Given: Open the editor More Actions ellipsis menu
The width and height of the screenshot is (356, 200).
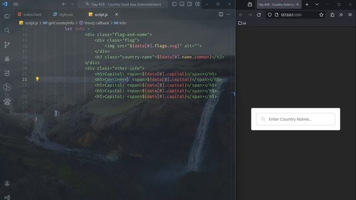Looking at the screenshot, I should tap(229, 14).
